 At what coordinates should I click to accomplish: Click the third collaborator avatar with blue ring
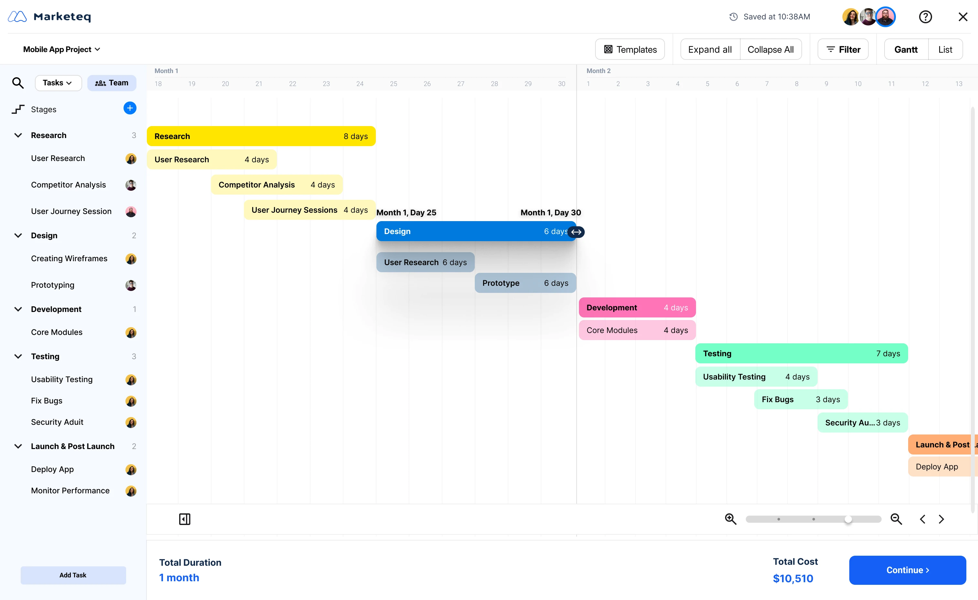tap(886, 17)
